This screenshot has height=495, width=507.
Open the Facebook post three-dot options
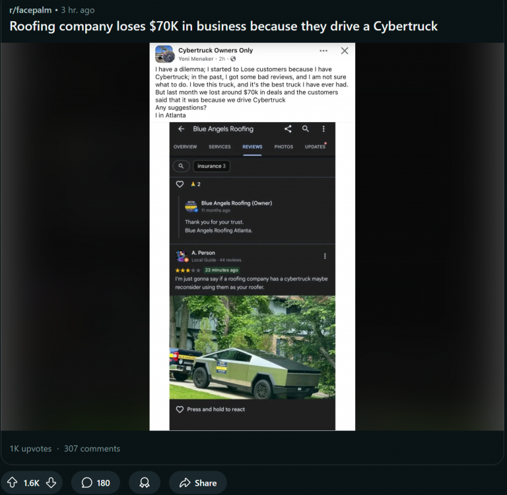[x=323, y=51]
